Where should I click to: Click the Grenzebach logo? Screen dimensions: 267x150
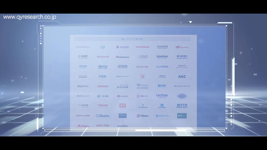tap(123, 57)
